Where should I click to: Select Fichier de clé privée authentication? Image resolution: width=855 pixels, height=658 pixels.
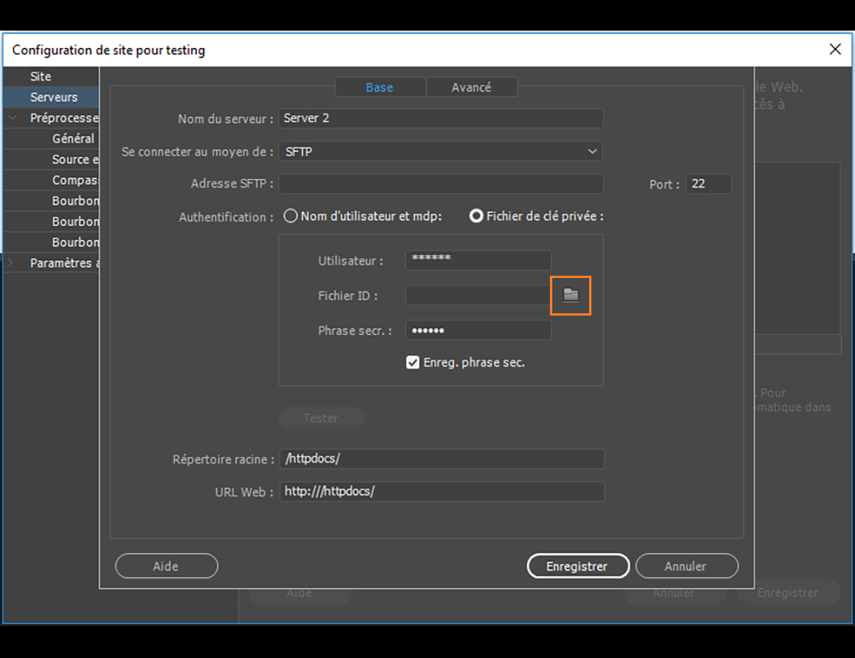pyautogui.click(x=476, y=216)
